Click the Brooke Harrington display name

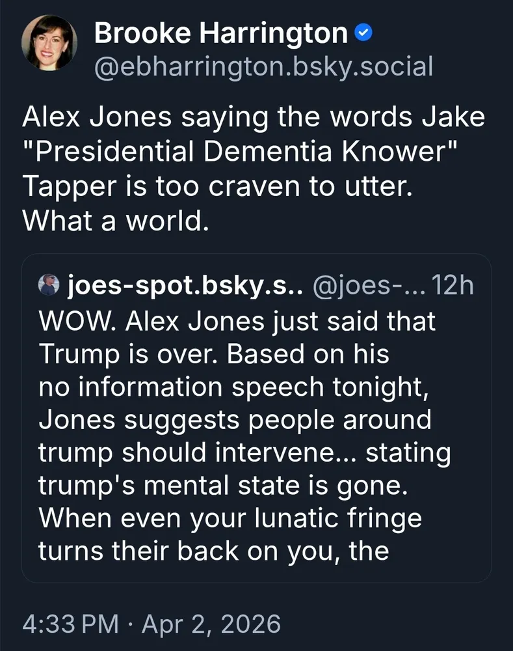point(221,33)
